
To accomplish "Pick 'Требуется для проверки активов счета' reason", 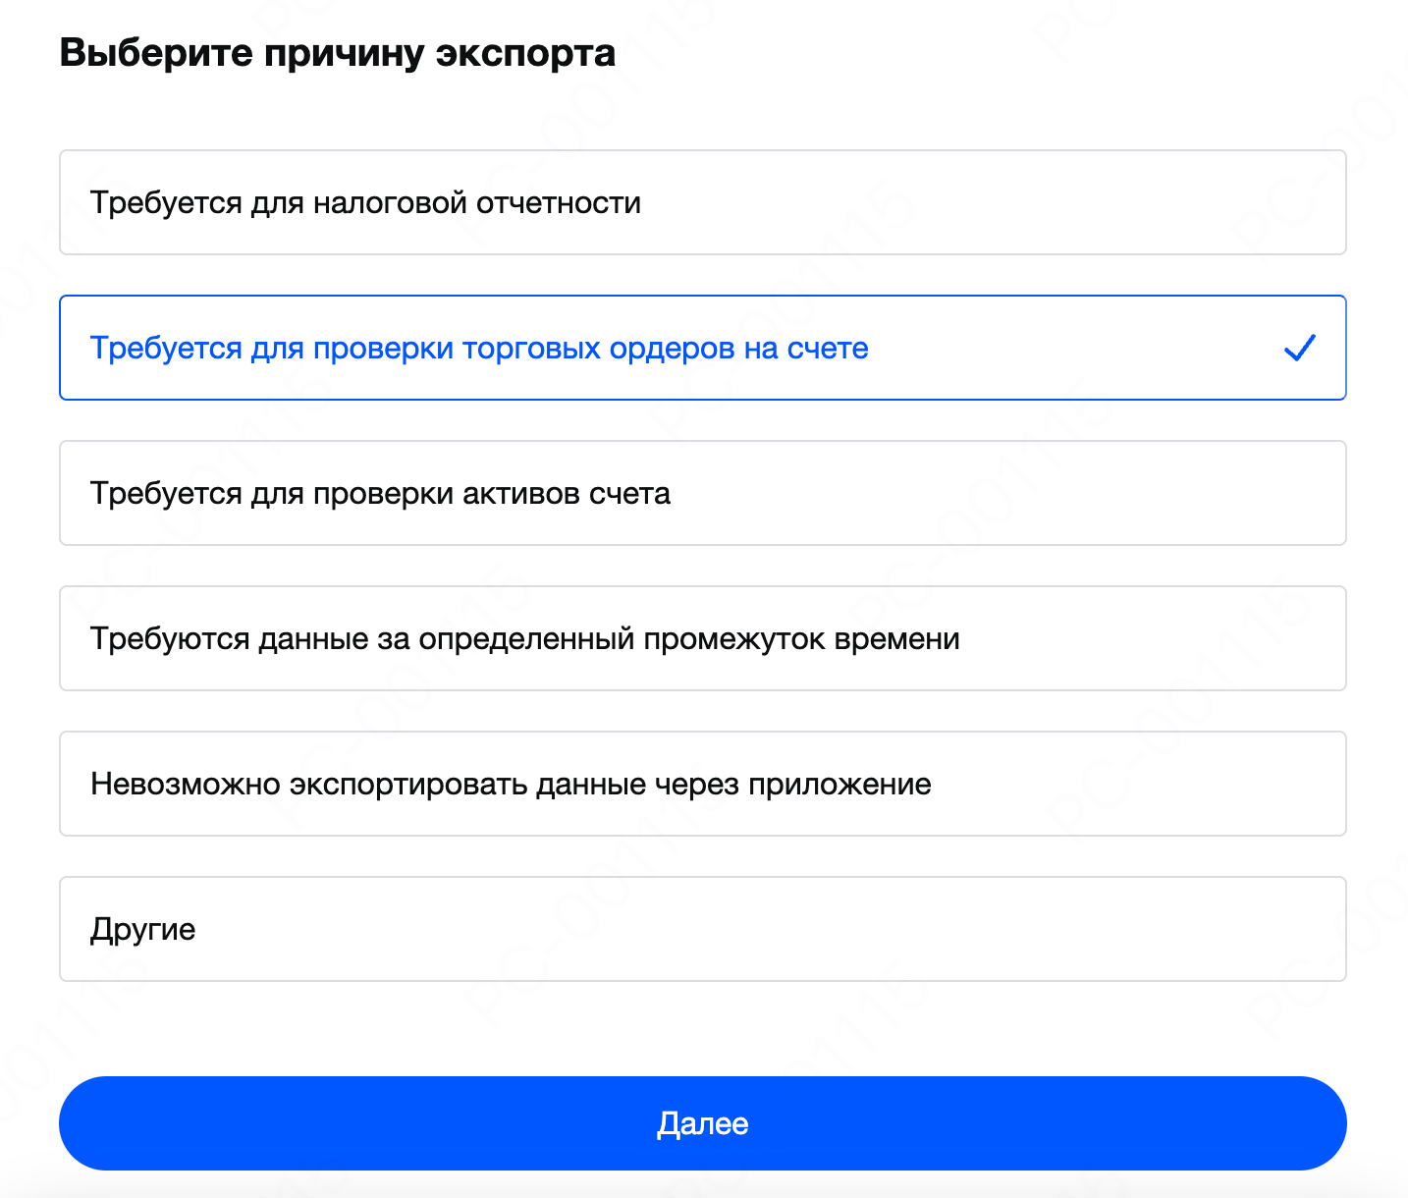I will tap(703, 493).
